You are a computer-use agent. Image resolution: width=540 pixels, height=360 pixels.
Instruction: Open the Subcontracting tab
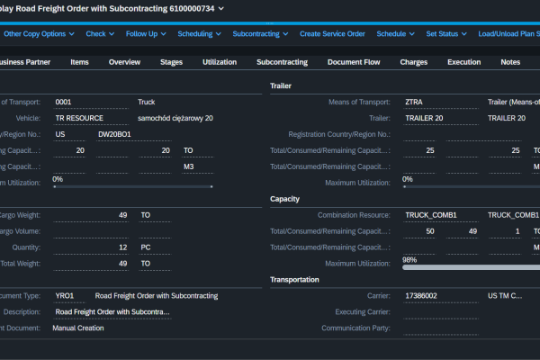[x=282, y=62]
